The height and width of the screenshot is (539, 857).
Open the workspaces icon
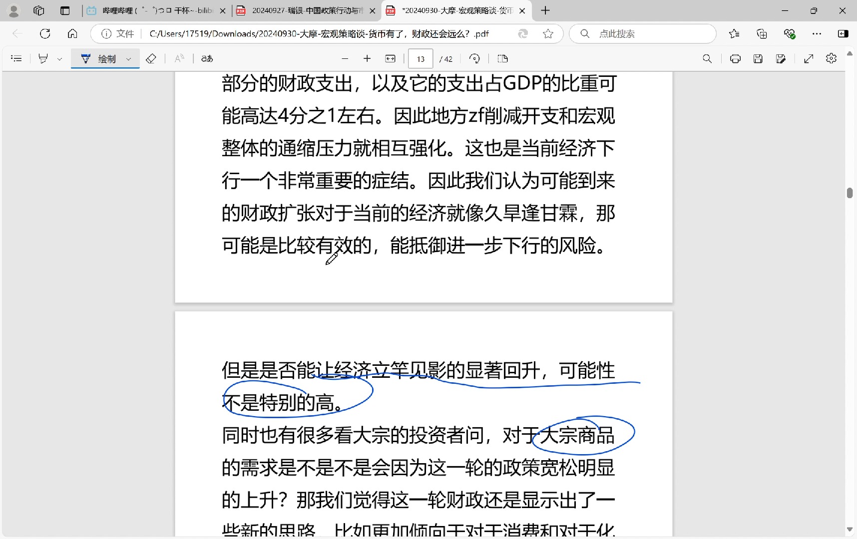coord(39,10)
